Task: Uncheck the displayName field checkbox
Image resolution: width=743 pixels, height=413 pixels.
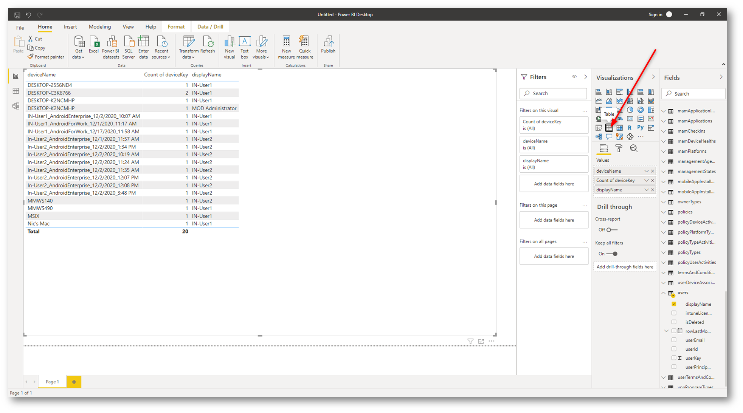Action: (x=674, y=304)
